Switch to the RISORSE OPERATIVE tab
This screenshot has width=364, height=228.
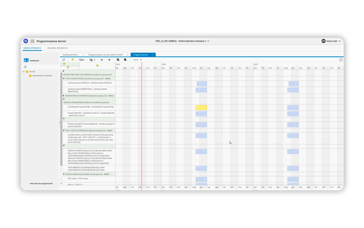[x=58, y=48]
